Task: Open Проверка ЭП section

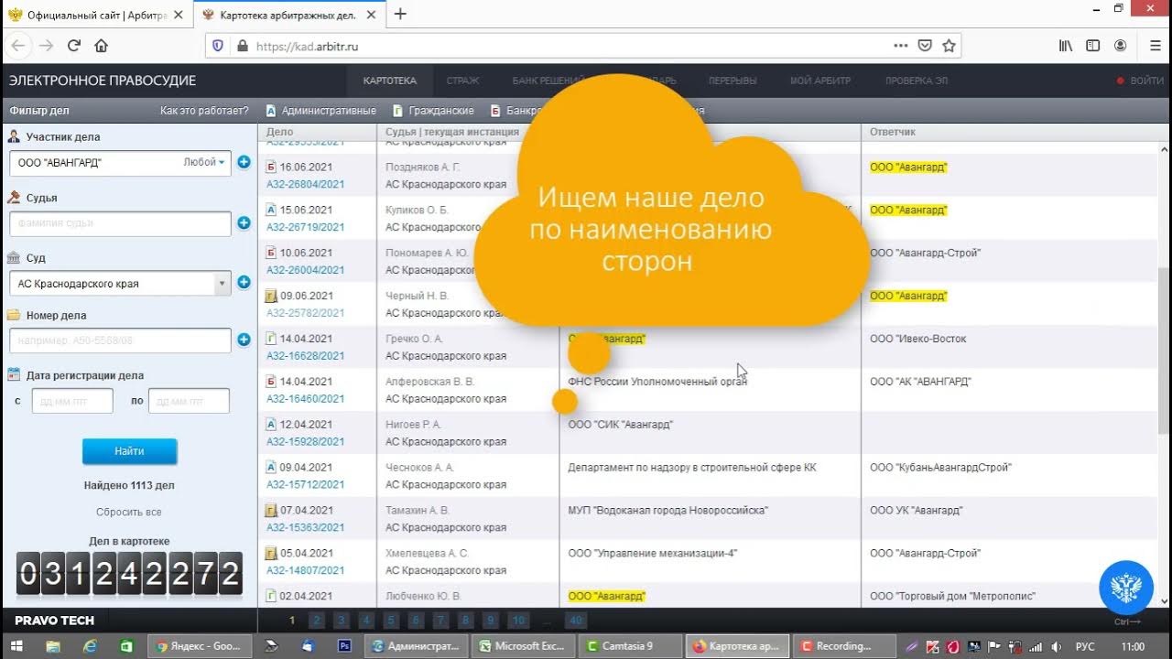Action: [x=916, y=81]
